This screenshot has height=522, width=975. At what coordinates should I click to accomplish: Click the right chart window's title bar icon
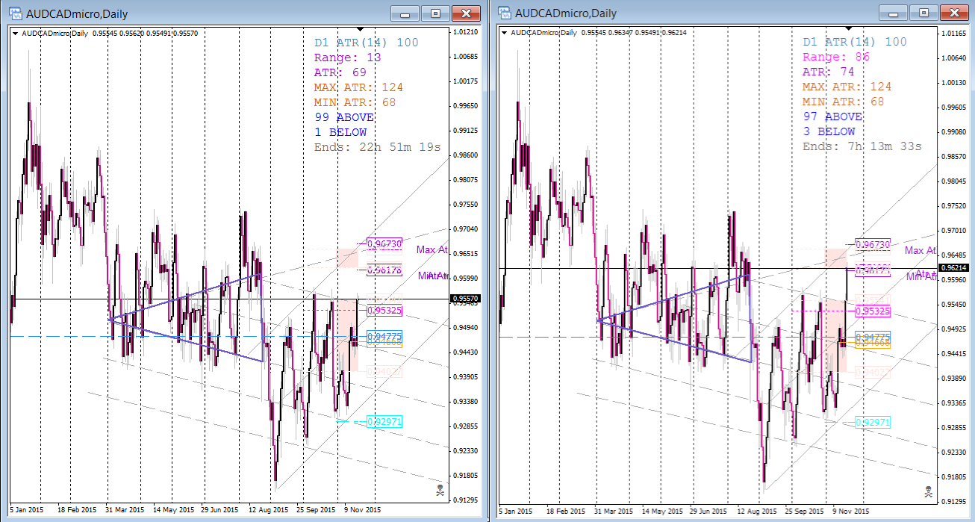pos(505,13)
